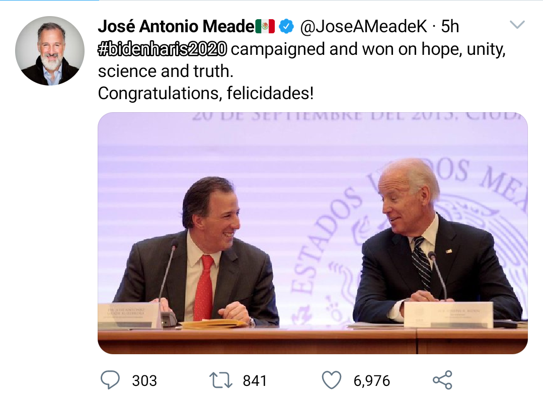Open José Antonio Meade's profile picture
The image size is (543, 401).
point(50,51)
